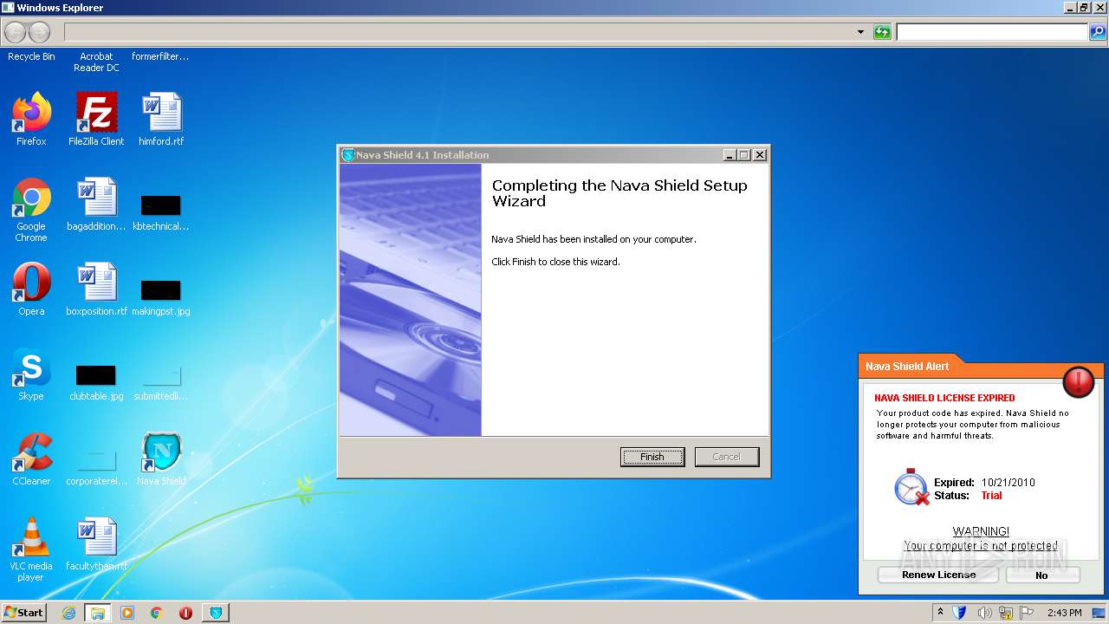
Task: Select the corporaterel file icon
Action: tap(96, 467)
